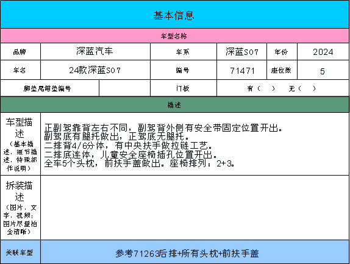
Task: Click the 年份 label cell
Action: pyautogui.click(x=282, y=52)
